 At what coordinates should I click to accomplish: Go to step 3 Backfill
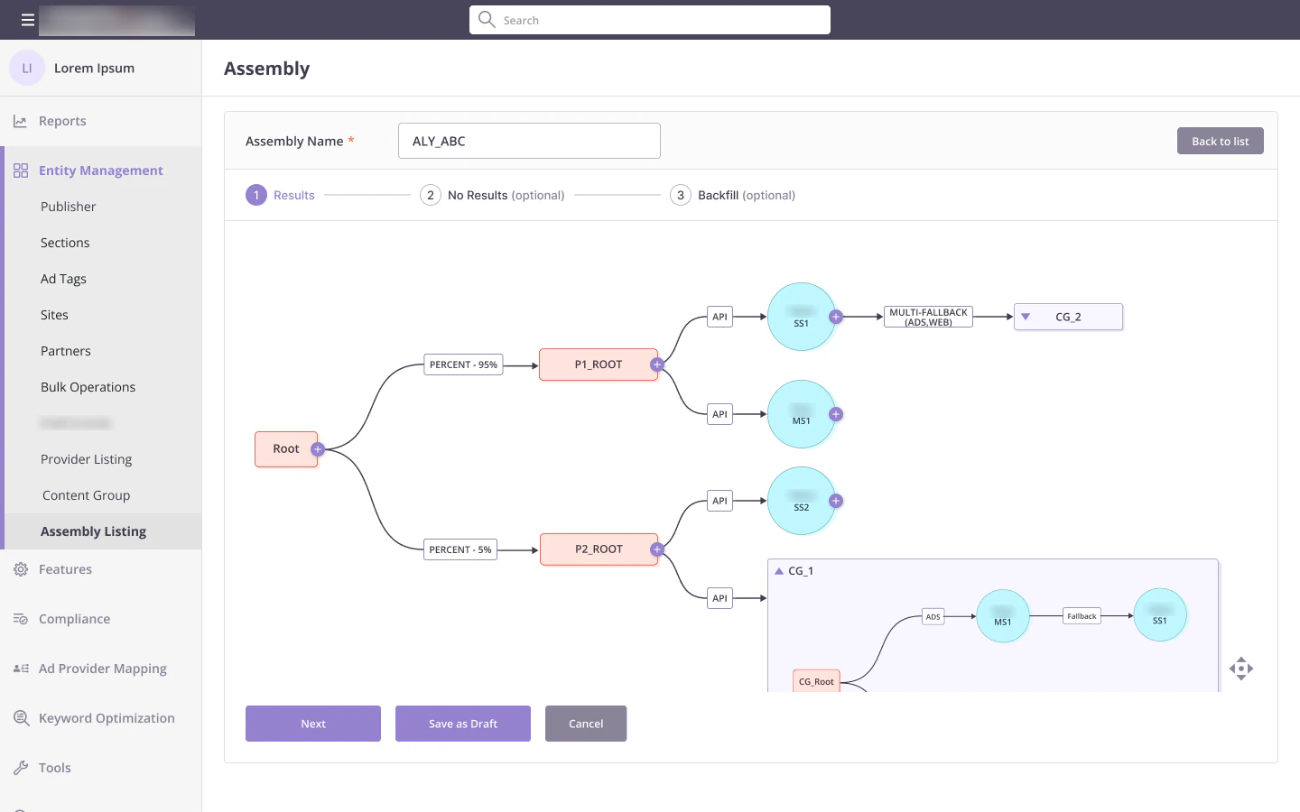(x=732, y=195)
